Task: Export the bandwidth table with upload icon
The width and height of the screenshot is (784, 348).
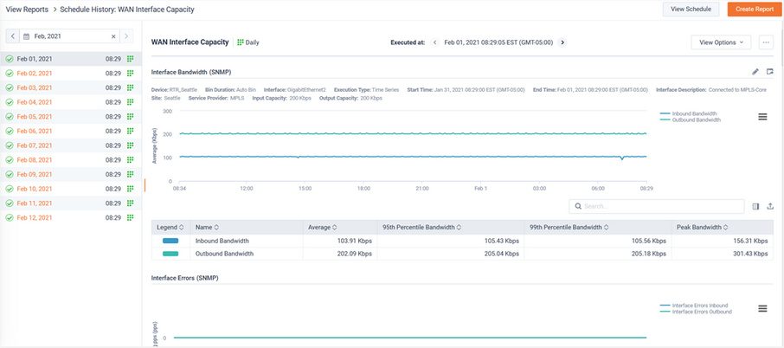Action: [770, 206]
